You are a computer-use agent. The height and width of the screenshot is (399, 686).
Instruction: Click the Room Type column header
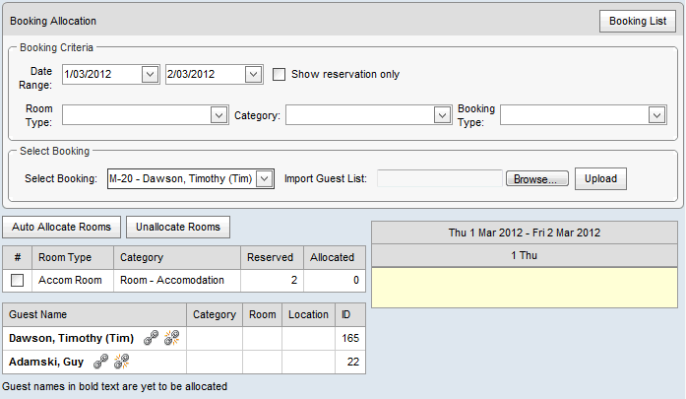point(73,257)
